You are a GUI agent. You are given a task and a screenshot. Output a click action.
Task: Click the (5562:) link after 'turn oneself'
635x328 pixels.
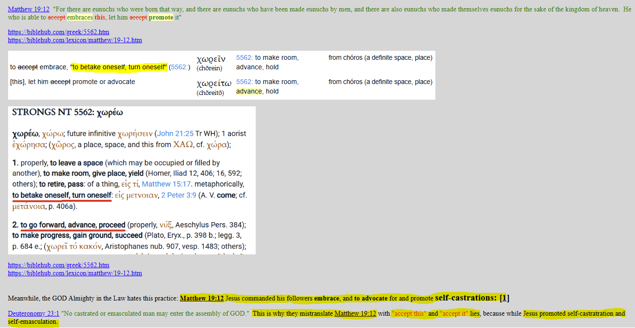click(180, 67)
